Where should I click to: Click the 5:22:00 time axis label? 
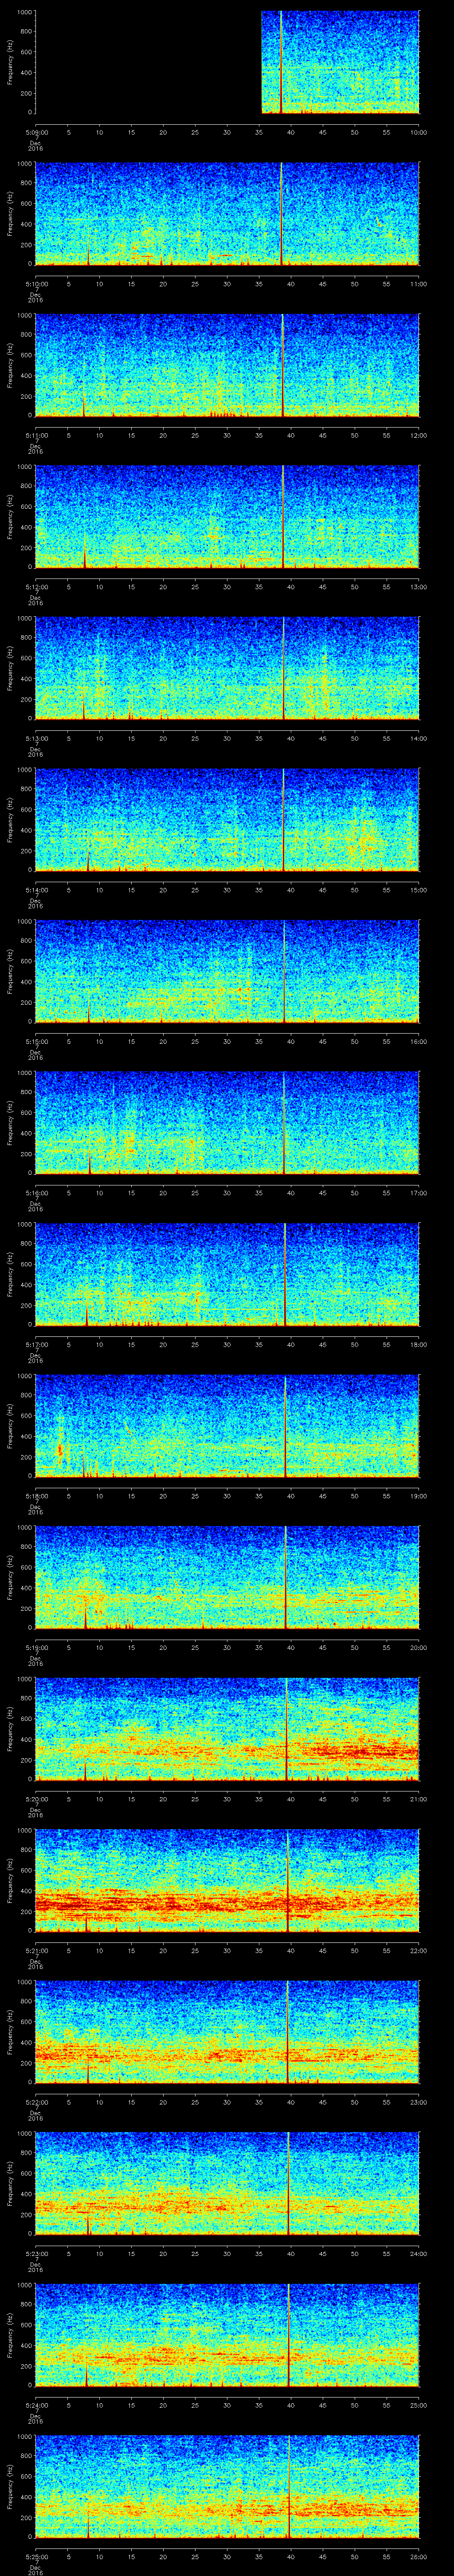point(37,2102)
